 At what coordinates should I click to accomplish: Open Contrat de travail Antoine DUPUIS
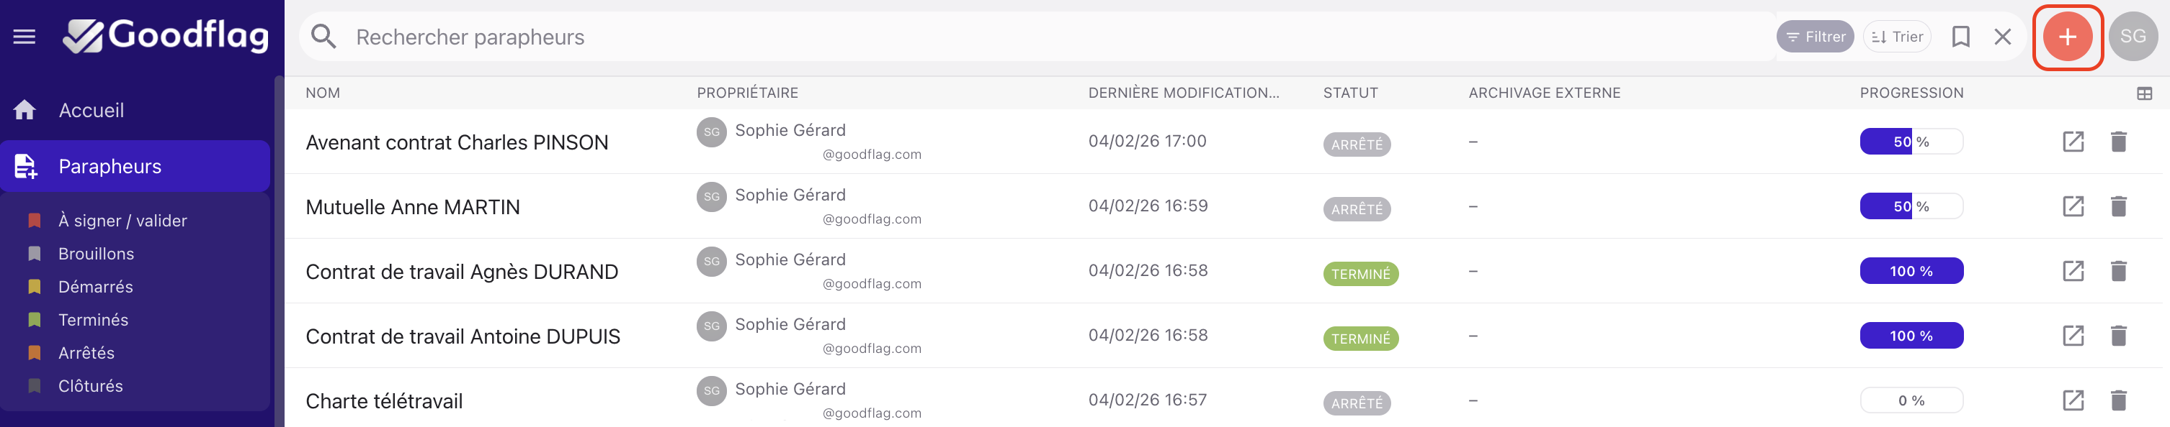(463, 336)
